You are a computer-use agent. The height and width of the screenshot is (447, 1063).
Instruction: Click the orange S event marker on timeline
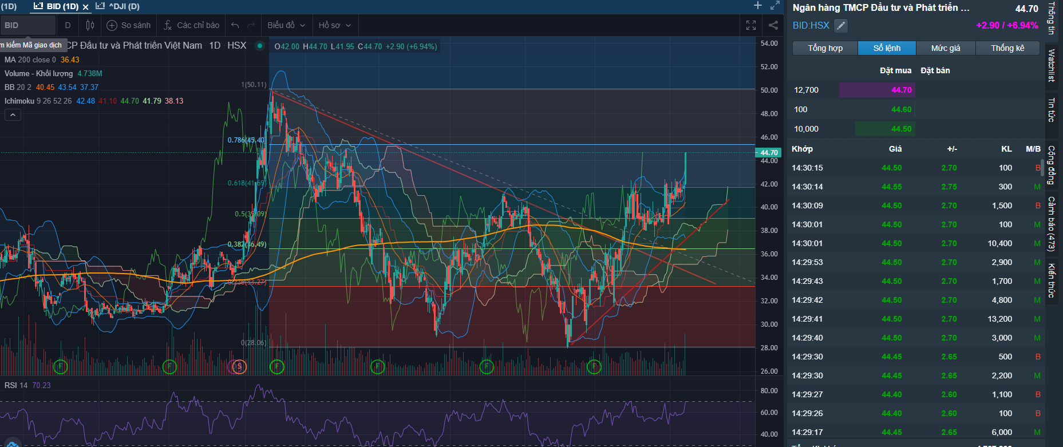(x=239, y=367)
